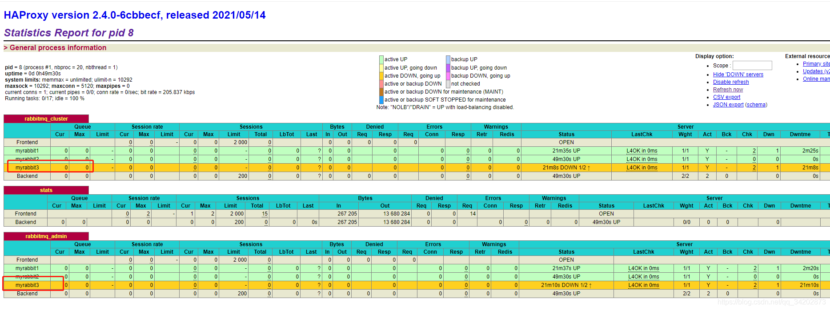Select myrabbit1 in the rabbitmq_admin table
830x310 pixels.
click(x=27, y=268)
